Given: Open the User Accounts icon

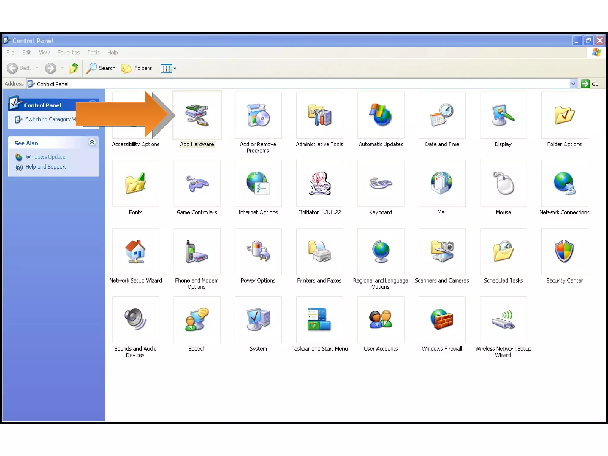Looking at the screenshot, I should pyautogui.click(x=381, y=320).
